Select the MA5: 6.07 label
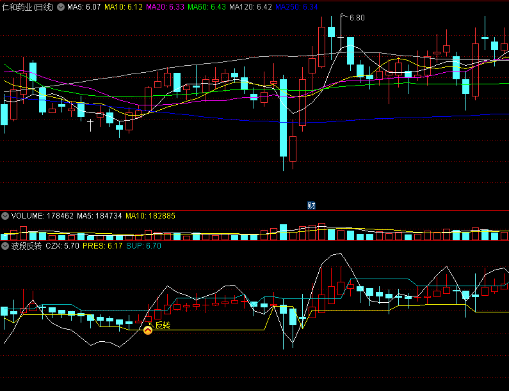The height and width of the screenshot is (391, 509). pyautogui.click(x=84, y=7)
